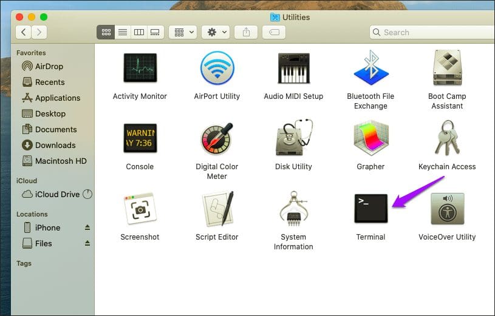The height and width of the screenshot is (316, 495).
Task: Open the Screenshot app icon
Action: click(140, 209)
